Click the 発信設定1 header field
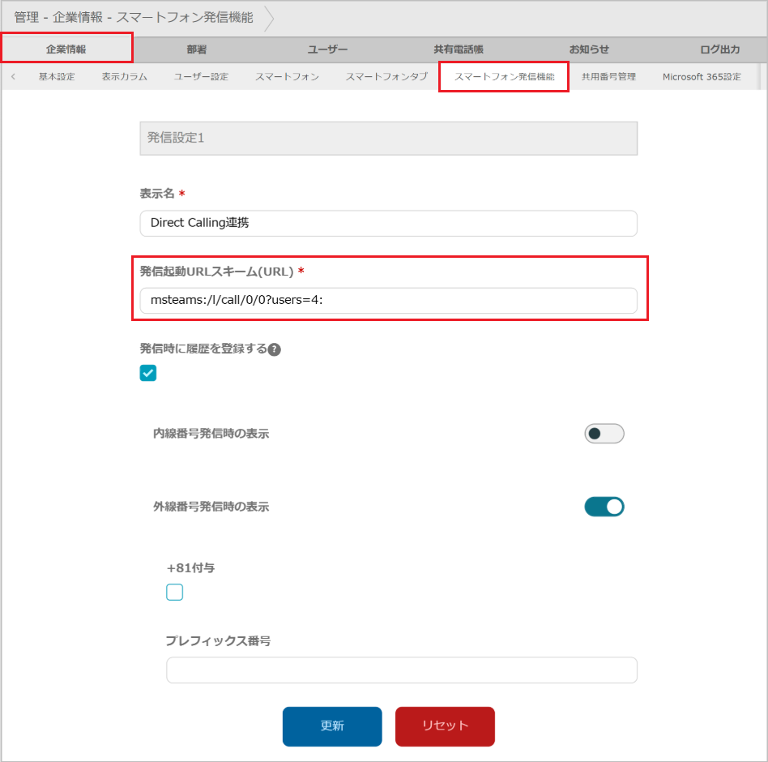The image size is (768, 762). (x=388, y=138)
